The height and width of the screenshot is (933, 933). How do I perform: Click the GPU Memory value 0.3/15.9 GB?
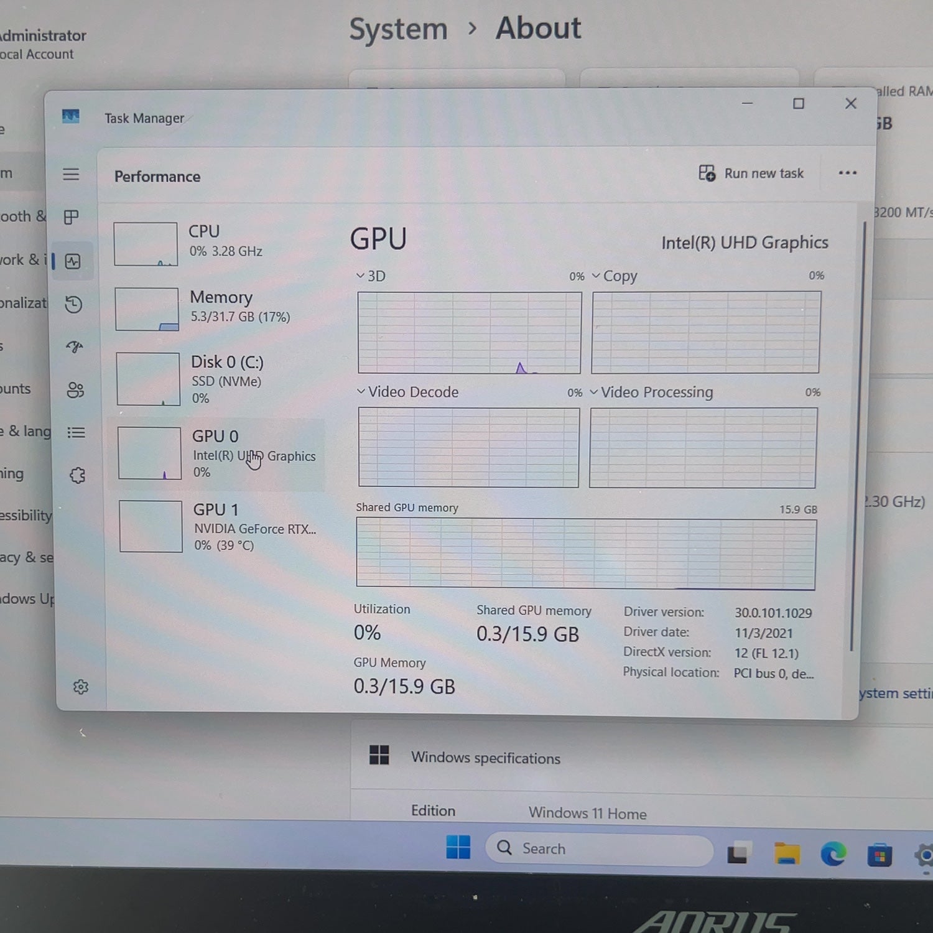(404, 686)
